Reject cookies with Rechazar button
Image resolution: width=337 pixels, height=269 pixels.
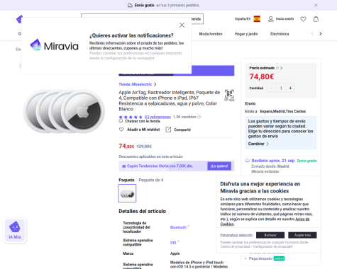point(270,235)
